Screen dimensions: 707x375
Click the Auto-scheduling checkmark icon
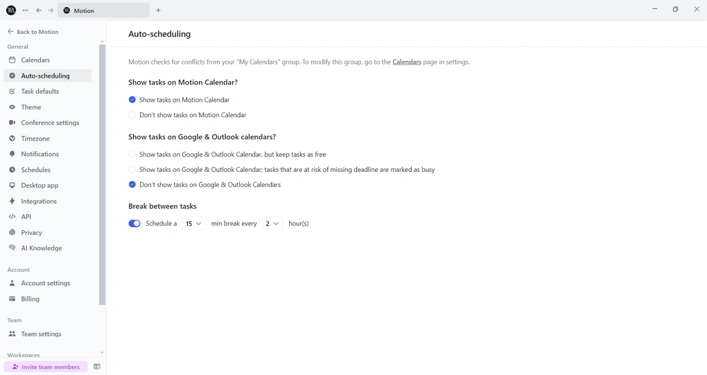coord(12,76)
